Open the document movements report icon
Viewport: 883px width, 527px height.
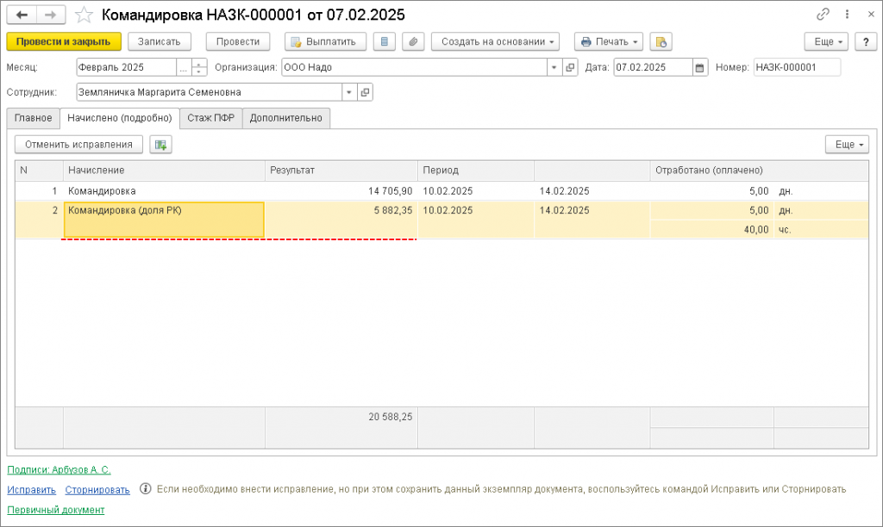(x=384, y=41)
